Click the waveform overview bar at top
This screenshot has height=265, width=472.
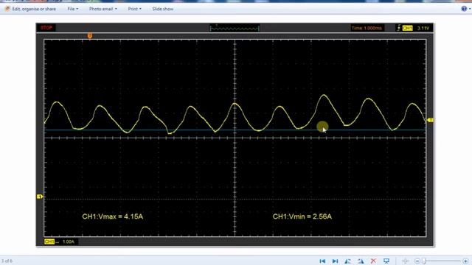click(235, 28)
